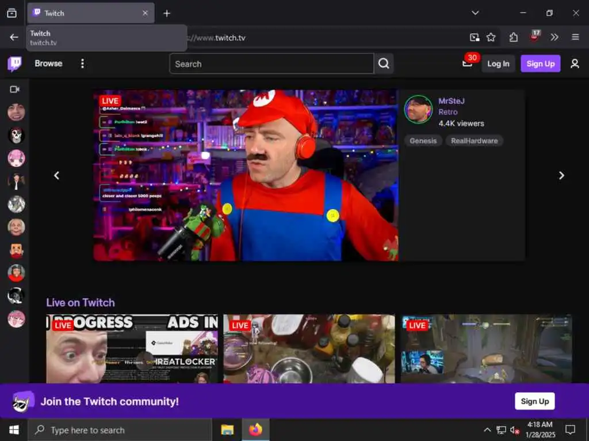589x441 pixels.
Task: Click the Live on Twitch heading
Action: pos(81,303)
